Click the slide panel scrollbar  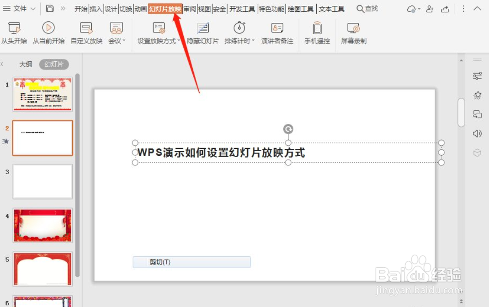(77, 175)
